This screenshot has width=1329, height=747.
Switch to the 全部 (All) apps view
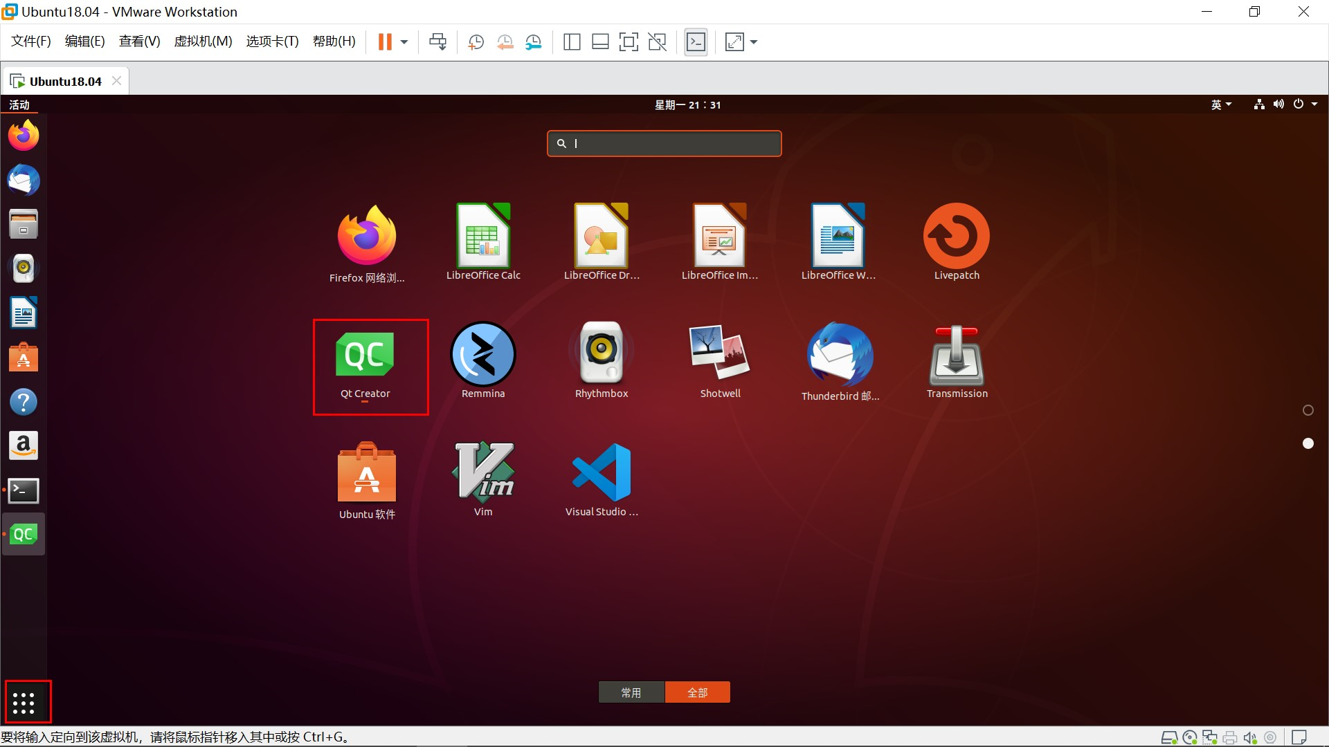point(697,692)
